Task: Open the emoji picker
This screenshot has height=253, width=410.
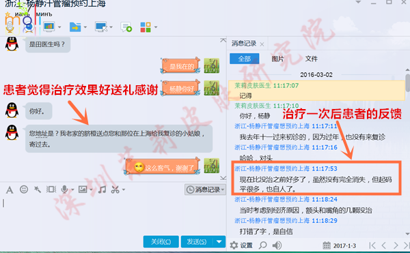Action: coord(24,190)
